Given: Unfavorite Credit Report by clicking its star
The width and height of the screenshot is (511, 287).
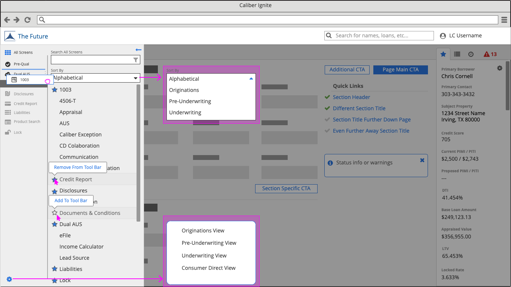Looking at the screenshot, I should [x=54, y=180].
